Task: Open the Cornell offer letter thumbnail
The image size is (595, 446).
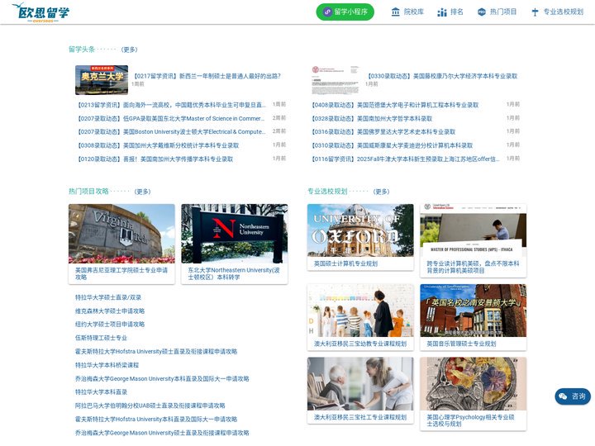Action: [335, 80]
